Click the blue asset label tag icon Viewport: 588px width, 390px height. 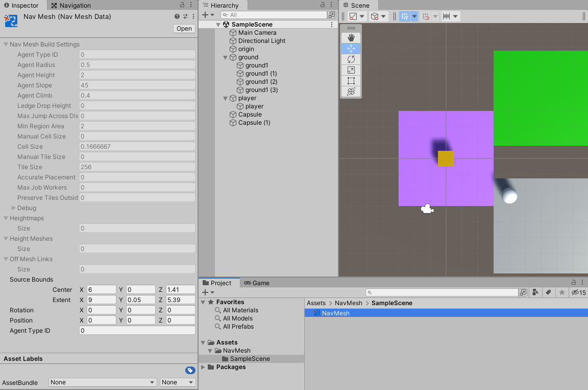[x=190, y=371]
